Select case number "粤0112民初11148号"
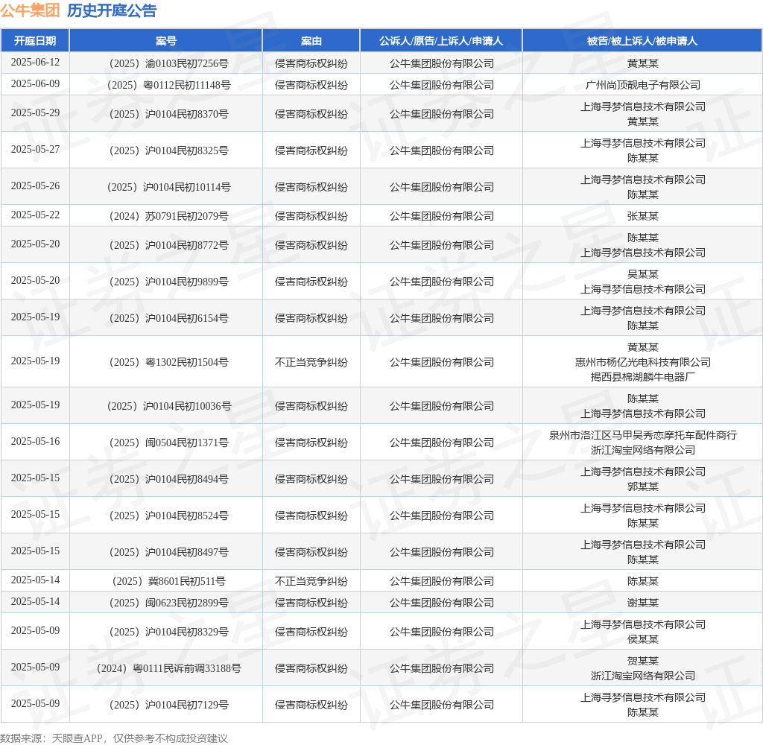The height and width of the screenshot is (745, 763). [187, 85]
